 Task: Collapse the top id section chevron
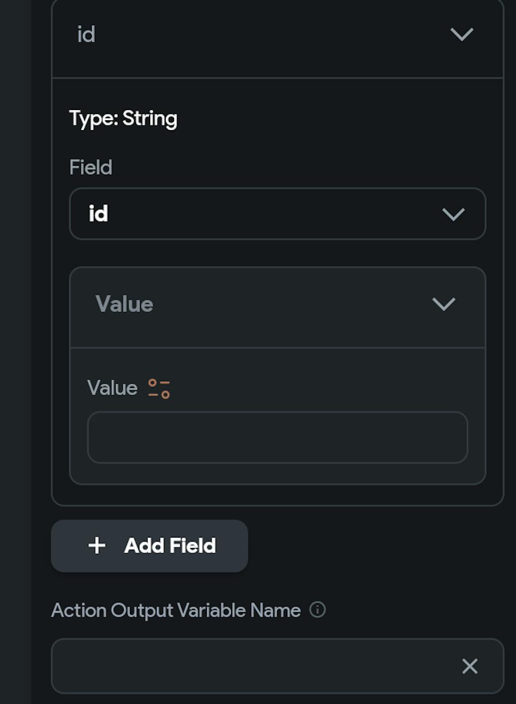tap(461, 35)
